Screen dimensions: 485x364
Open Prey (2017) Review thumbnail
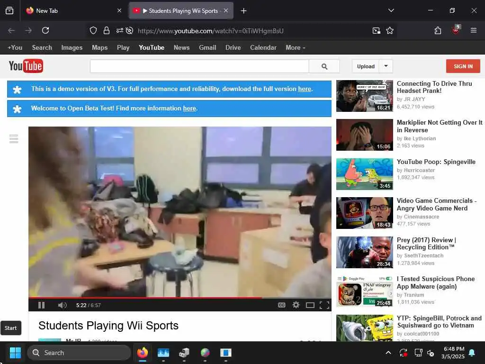[365, 252]
